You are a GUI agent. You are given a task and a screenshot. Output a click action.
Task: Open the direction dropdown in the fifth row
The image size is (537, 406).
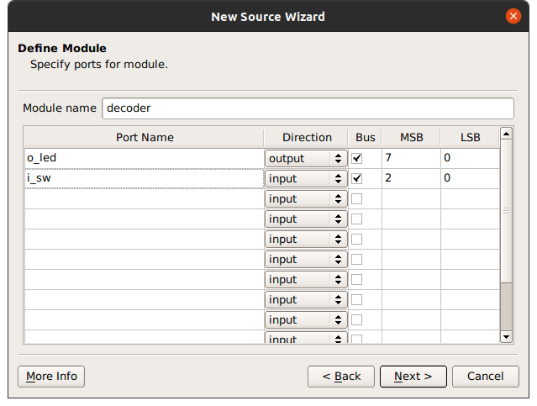coord(306,240)
